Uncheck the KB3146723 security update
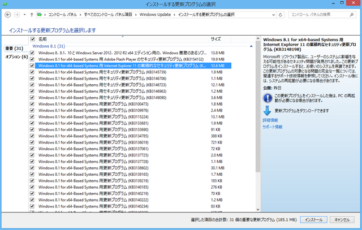 pyautogui.click(x=32, y=85)
